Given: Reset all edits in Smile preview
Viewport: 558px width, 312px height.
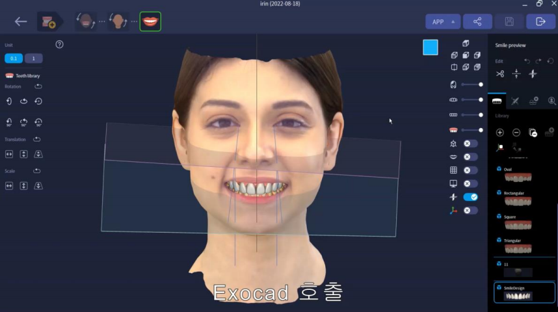Looking at the screenshot, I should [550, 61].
